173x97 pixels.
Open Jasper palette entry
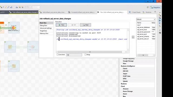(125, 74)
